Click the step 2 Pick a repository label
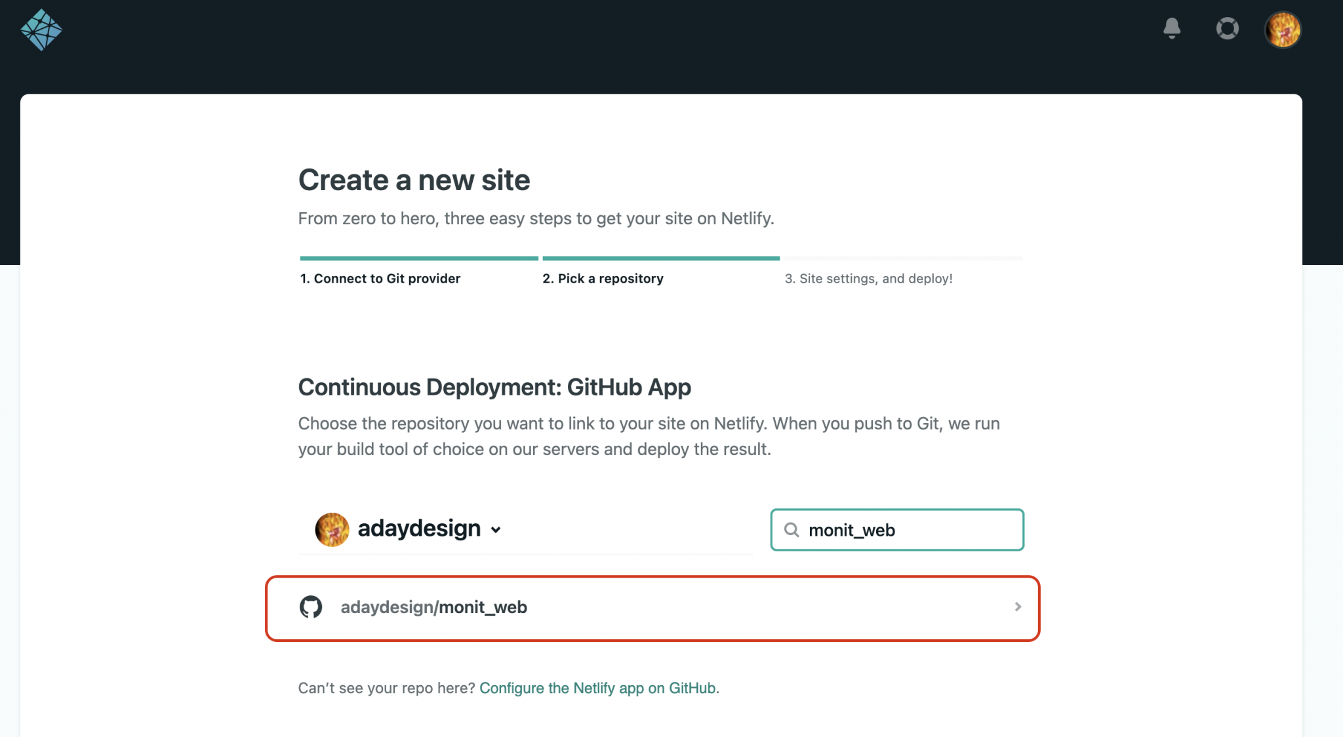The height and width of the screenshot is (737, 1343). click(603, 278)
